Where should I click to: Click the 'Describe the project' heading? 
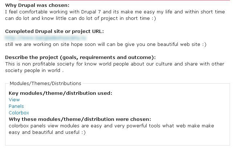tap(81, 57)
